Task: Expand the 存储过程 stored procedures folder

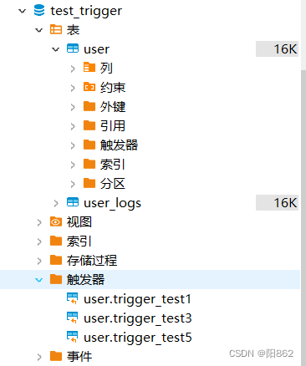Action: click(39, 261)
